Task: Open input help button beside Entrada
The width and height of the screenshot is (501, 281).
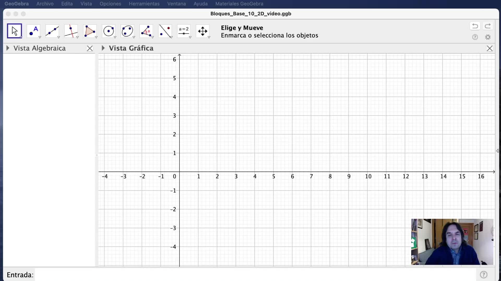Action: (x=484, y=275)
